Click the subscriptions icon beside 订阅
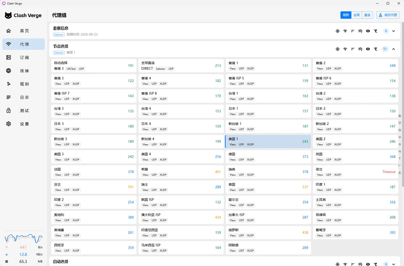Viewport: 404px width, 266px height. (9, 58)
